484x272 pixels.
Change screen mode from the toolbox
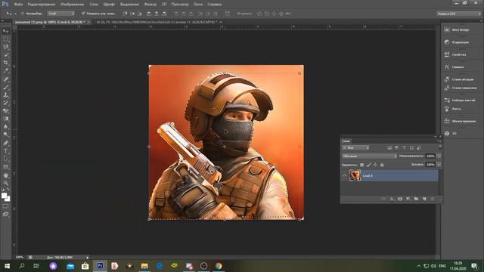pos(5,215)
